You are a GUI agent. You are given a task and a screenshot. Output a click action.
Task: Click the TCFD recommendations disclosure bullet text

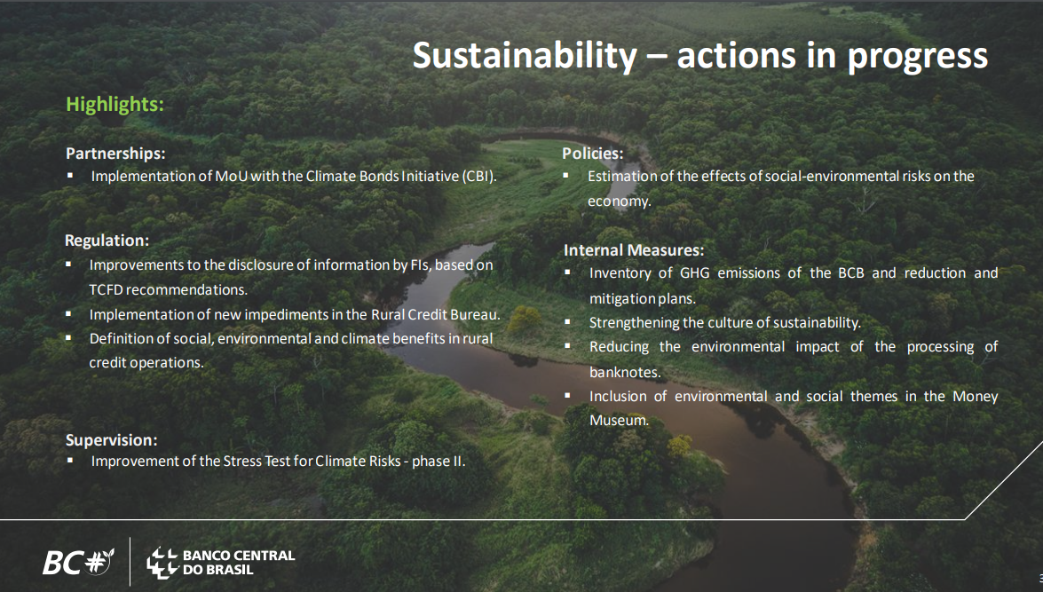[291, 277]
